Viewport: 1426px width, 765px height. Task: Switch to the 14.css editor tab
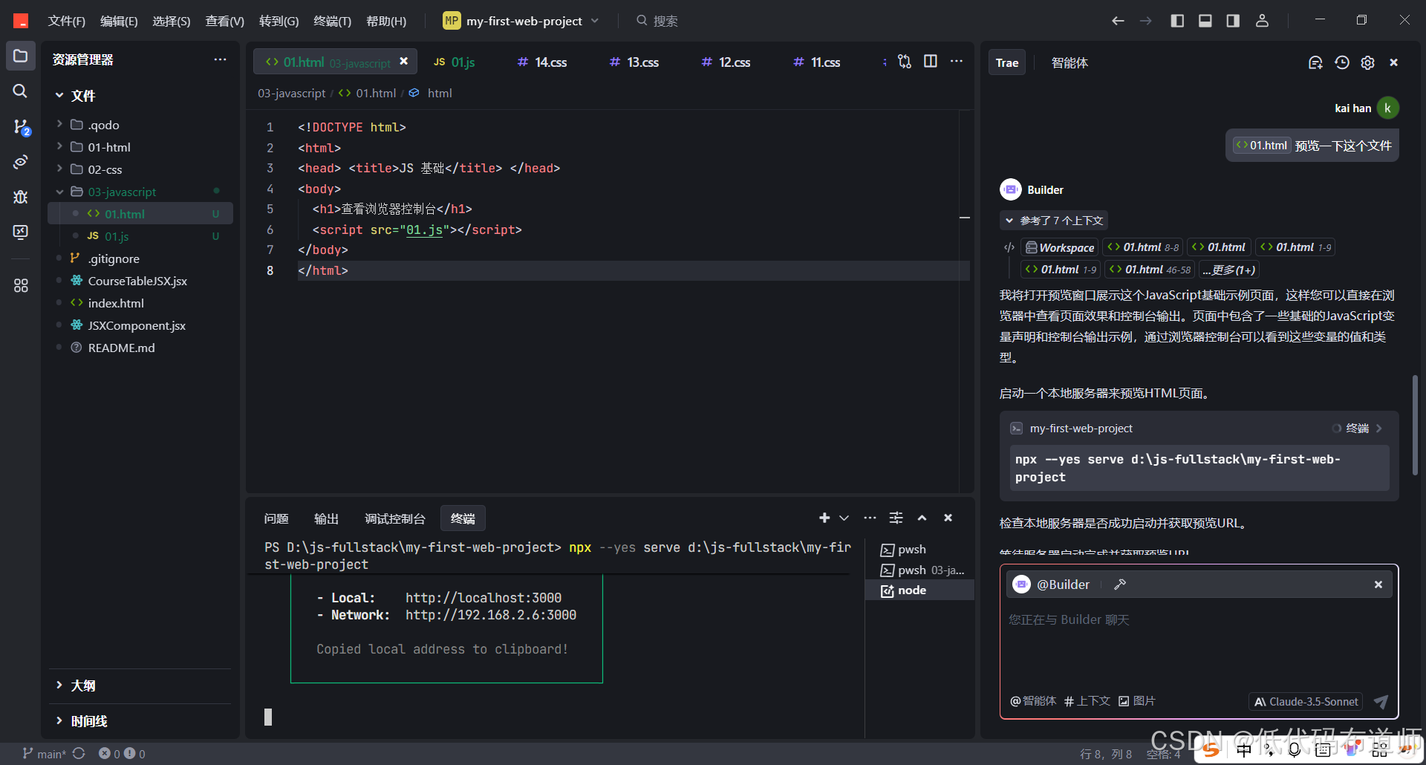542,62
